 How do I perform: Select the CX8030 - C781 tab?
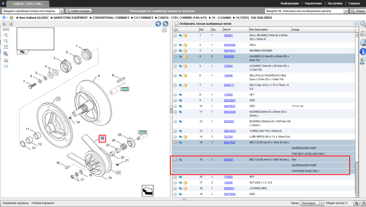pyautogui.click(x=28, y=4)
